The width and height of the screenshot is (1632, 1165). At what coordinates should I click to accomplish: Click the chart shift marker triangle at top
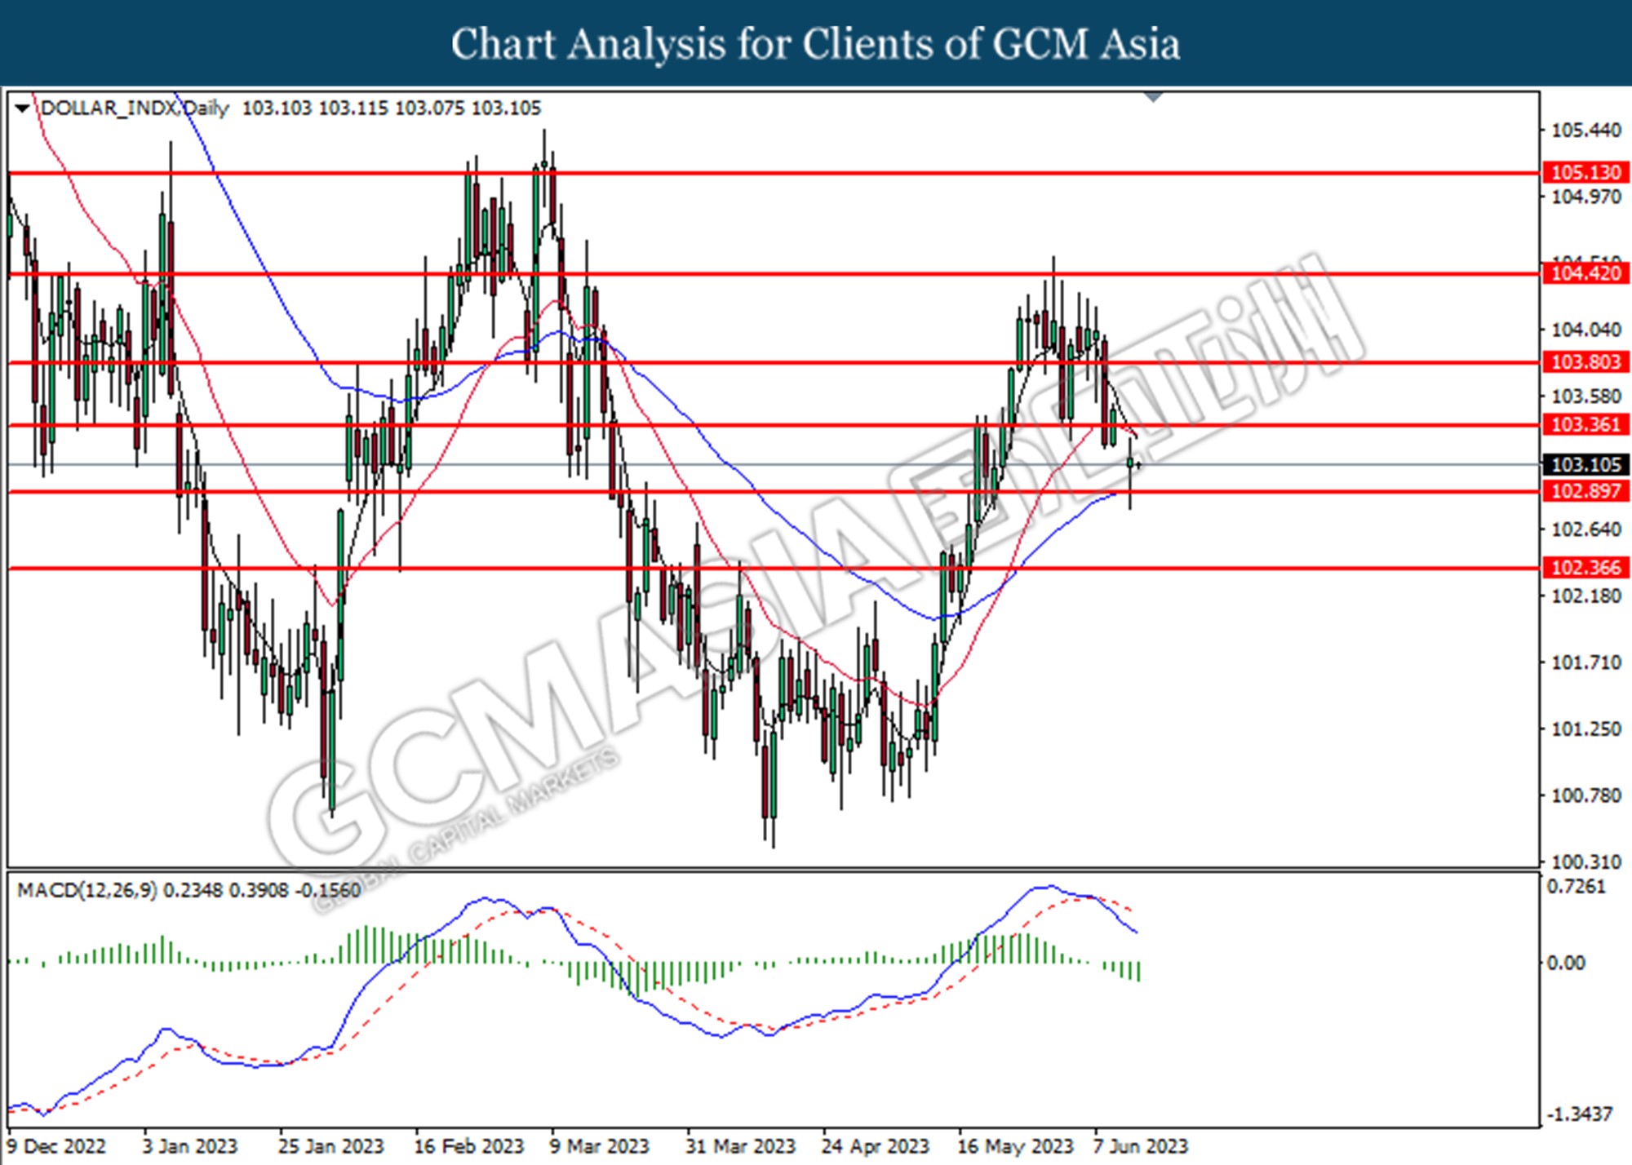(1153, 97)
